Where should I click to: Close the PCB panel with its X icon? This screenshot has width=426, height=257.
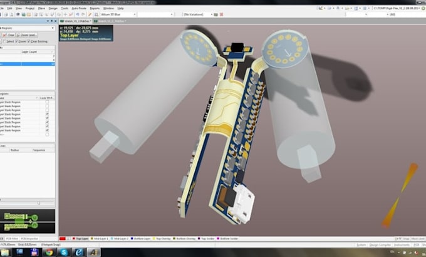55,21
